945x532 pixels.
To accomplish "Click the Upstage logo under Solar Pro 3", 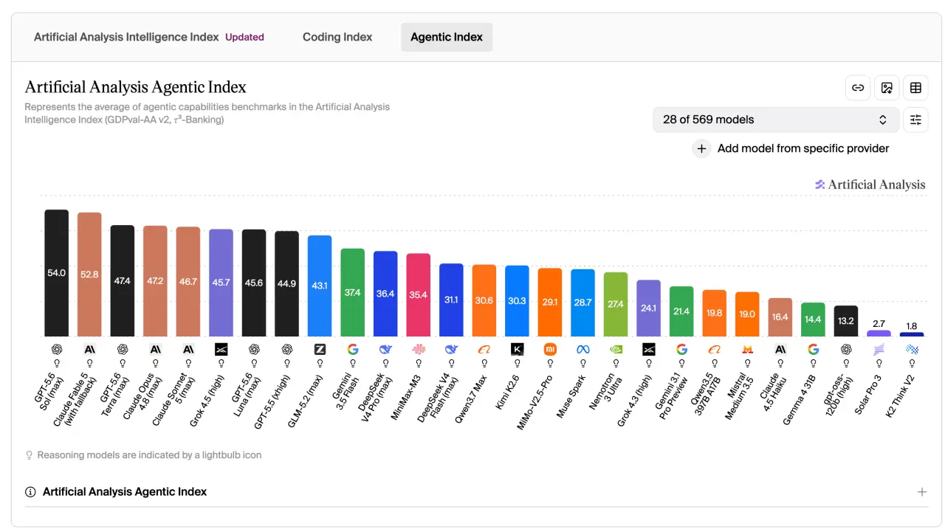I will 879,349.
